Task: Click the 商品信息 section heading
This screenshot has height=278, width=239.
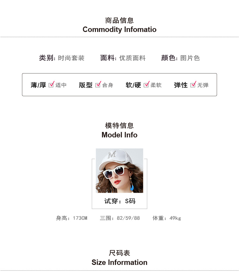Action: point(119,20)
